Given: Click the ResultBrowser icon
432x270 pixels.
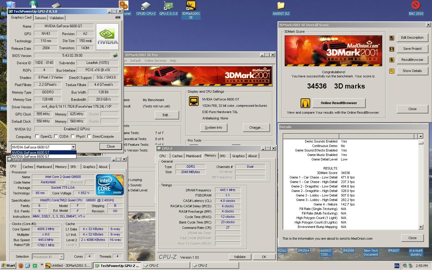Looking at the screenshot, I should pyautogui.click(x=392, y=60).
